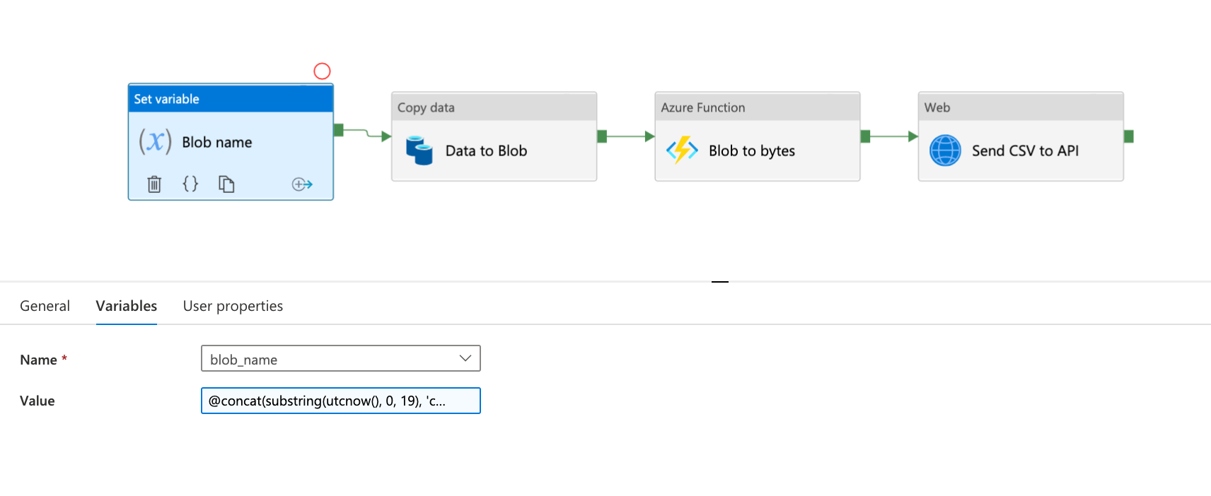Click the red breakpoint circle
This screenshot has height=496, width=1211.
click(322, 71)
